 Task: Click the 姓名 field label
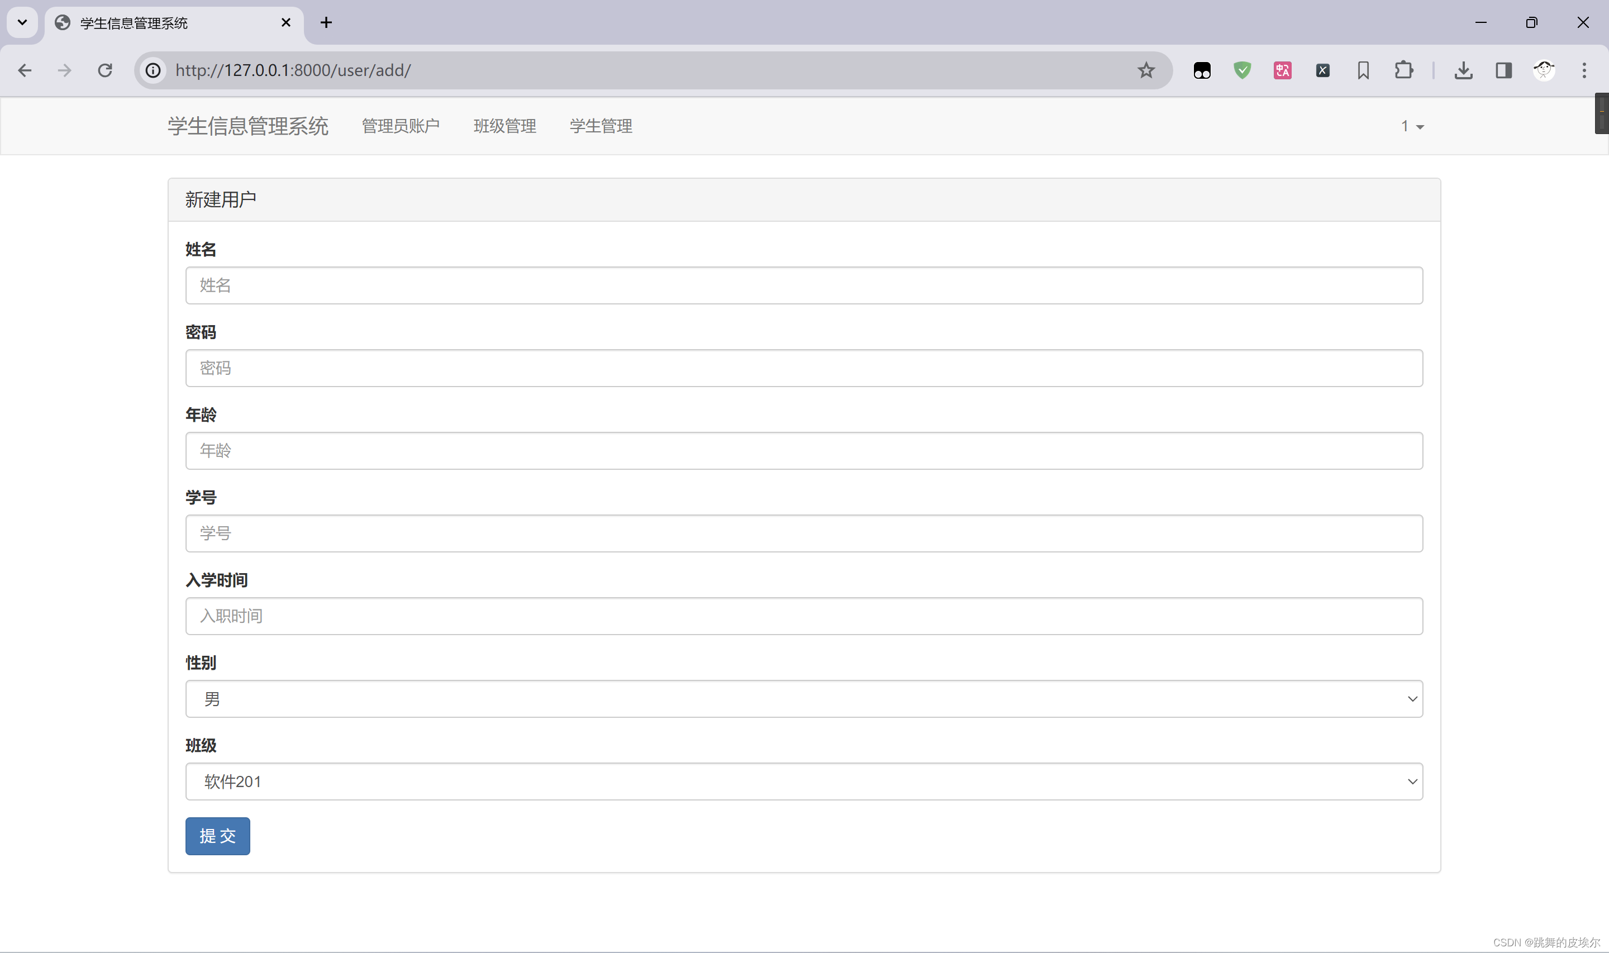(x=201, y=249)
